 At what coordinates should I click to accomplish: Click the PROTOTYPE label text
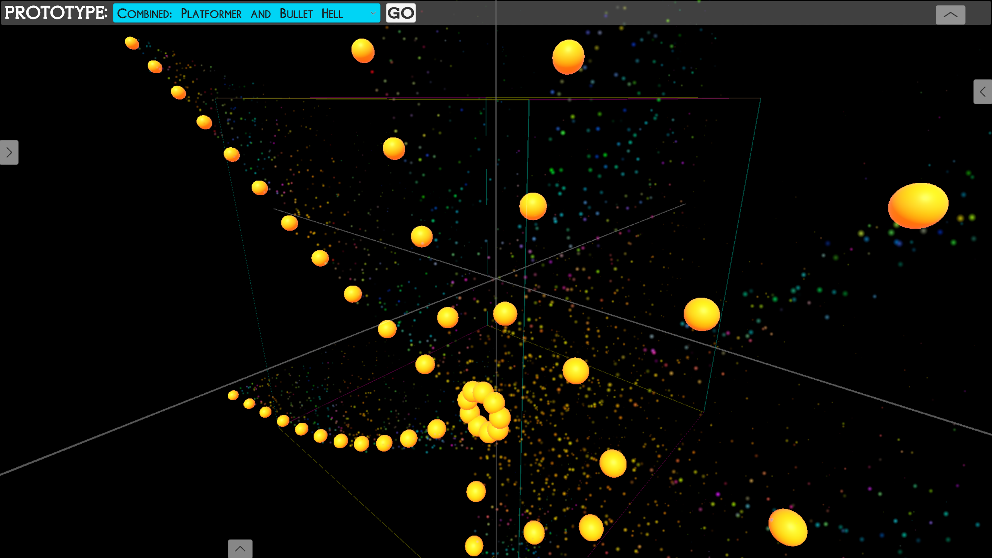[56, 13]
